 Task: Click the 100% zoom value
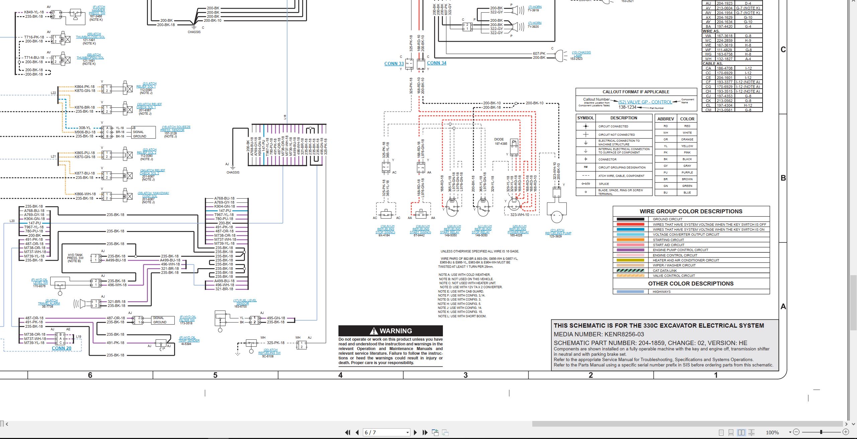(x=772, y=432)
